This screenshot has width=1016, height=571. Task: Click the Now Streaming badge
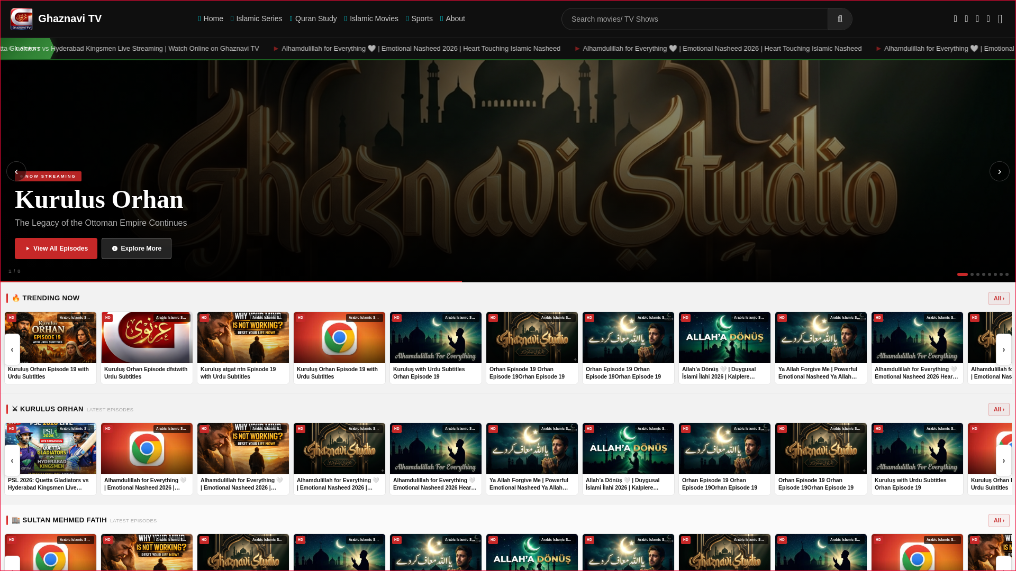(48, 177)
